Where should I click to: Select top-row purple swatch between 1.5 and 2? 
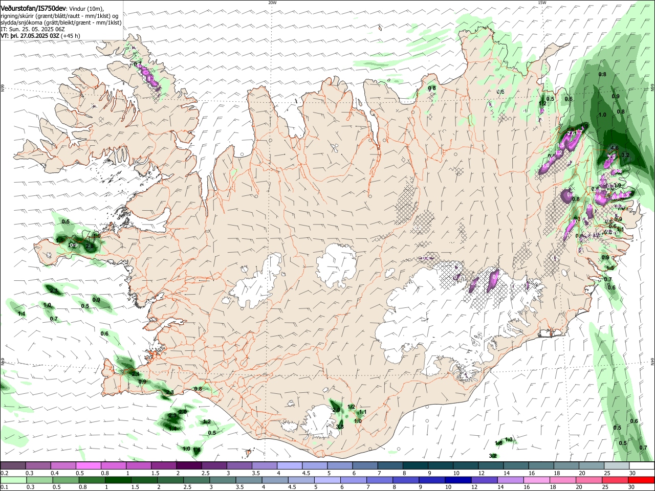164,466
